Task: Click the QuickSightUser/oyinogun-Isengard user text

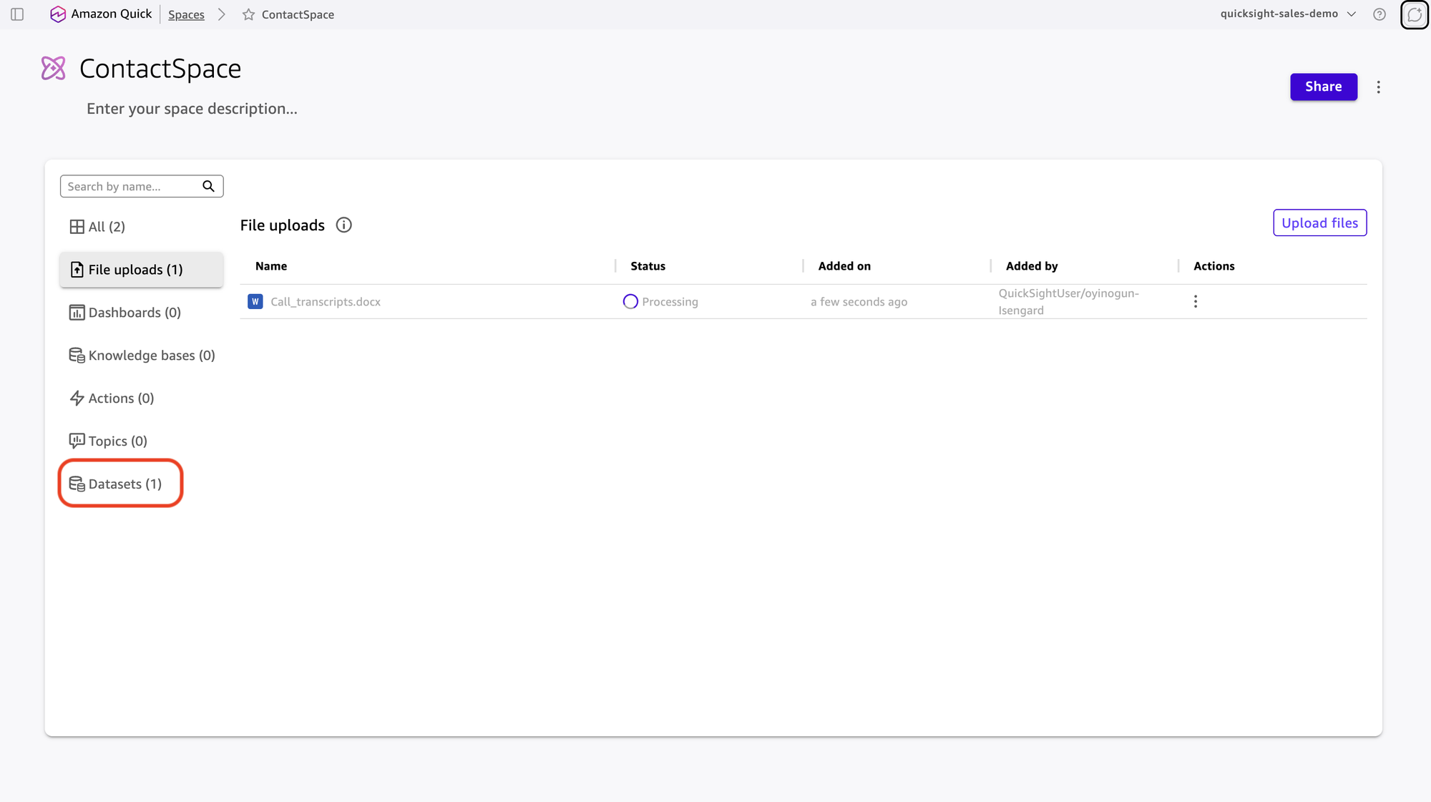Action: click(1069, 302)
